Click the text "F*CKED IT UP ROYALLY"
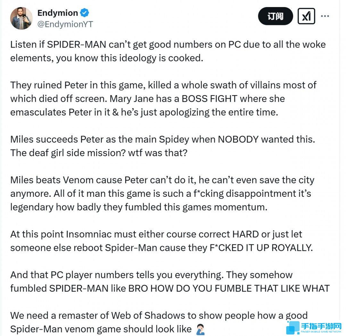The width and height of the screenshot is (346, 336). coord(260,248)
